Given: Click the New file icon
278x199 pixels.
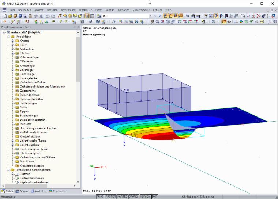Looking at the screenshot, I should [5, 16].
